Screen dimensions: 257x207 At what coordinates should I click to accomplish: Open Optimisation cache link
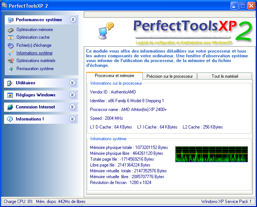[x=33, y=37]
